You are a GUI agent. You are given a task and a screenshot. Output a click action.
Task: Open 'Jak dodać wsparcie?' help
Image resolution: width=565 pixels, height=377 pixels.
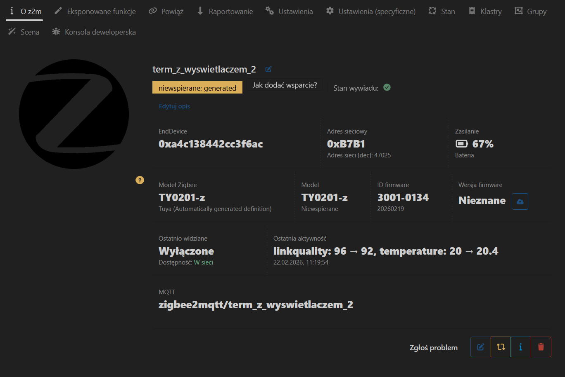coord(285,85)
